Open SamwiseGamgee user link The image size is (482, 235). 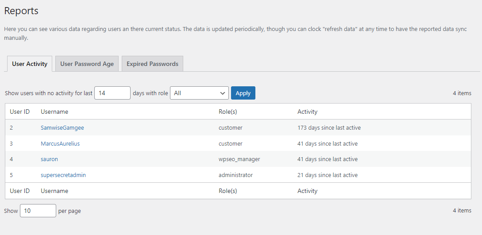click(62, 128)
